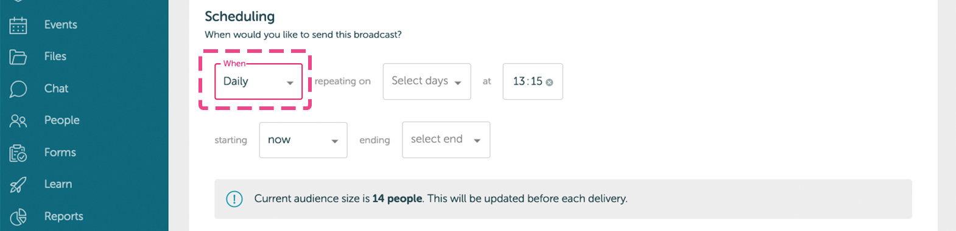Image resolution: width=956 pixels, height=231 pixels.
Task: Open the select end dropdown
Action: pyautogui.click(x=446, y=140)
